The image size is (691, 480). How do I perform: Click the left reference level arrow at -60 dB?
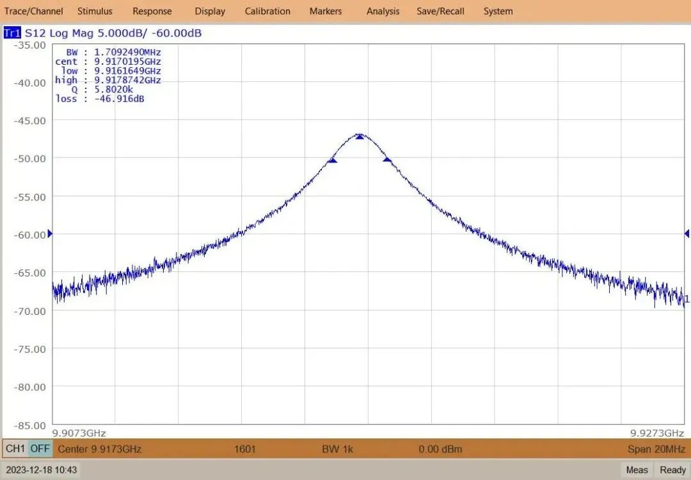coord(50,234)
